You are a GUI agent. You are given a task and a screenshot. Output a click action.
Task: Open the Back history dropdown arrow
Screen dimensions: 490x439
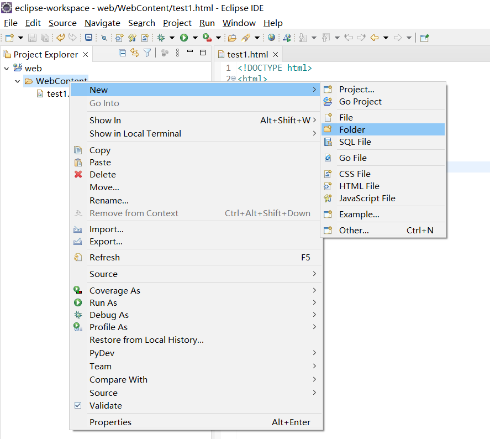click(x=386, y=38)
